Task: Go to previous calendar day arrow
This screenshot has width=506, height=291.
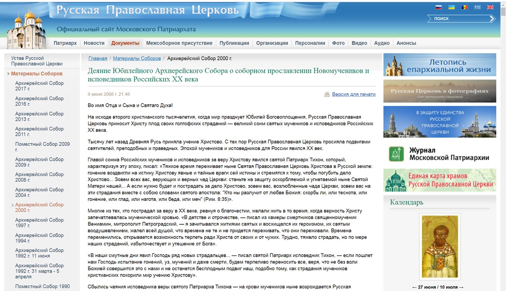Action: coord(414,287)
